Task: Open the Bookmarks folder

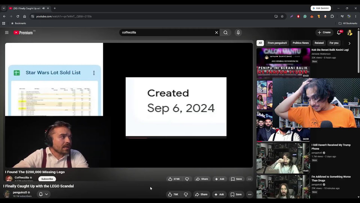Action: [18, 23]
